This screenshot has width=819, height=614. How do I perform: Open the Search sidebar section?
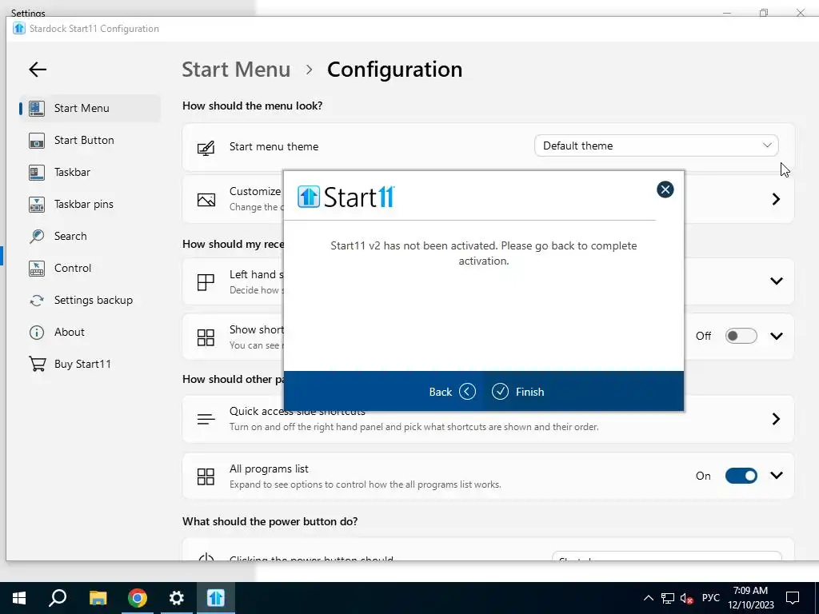point(90,236)
